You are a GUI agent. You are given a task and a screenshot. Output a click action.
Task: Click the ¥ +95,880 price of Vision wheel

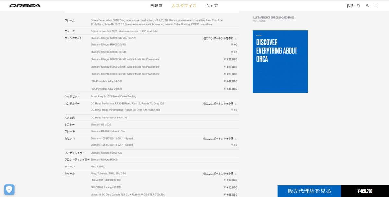click(230, 195)
